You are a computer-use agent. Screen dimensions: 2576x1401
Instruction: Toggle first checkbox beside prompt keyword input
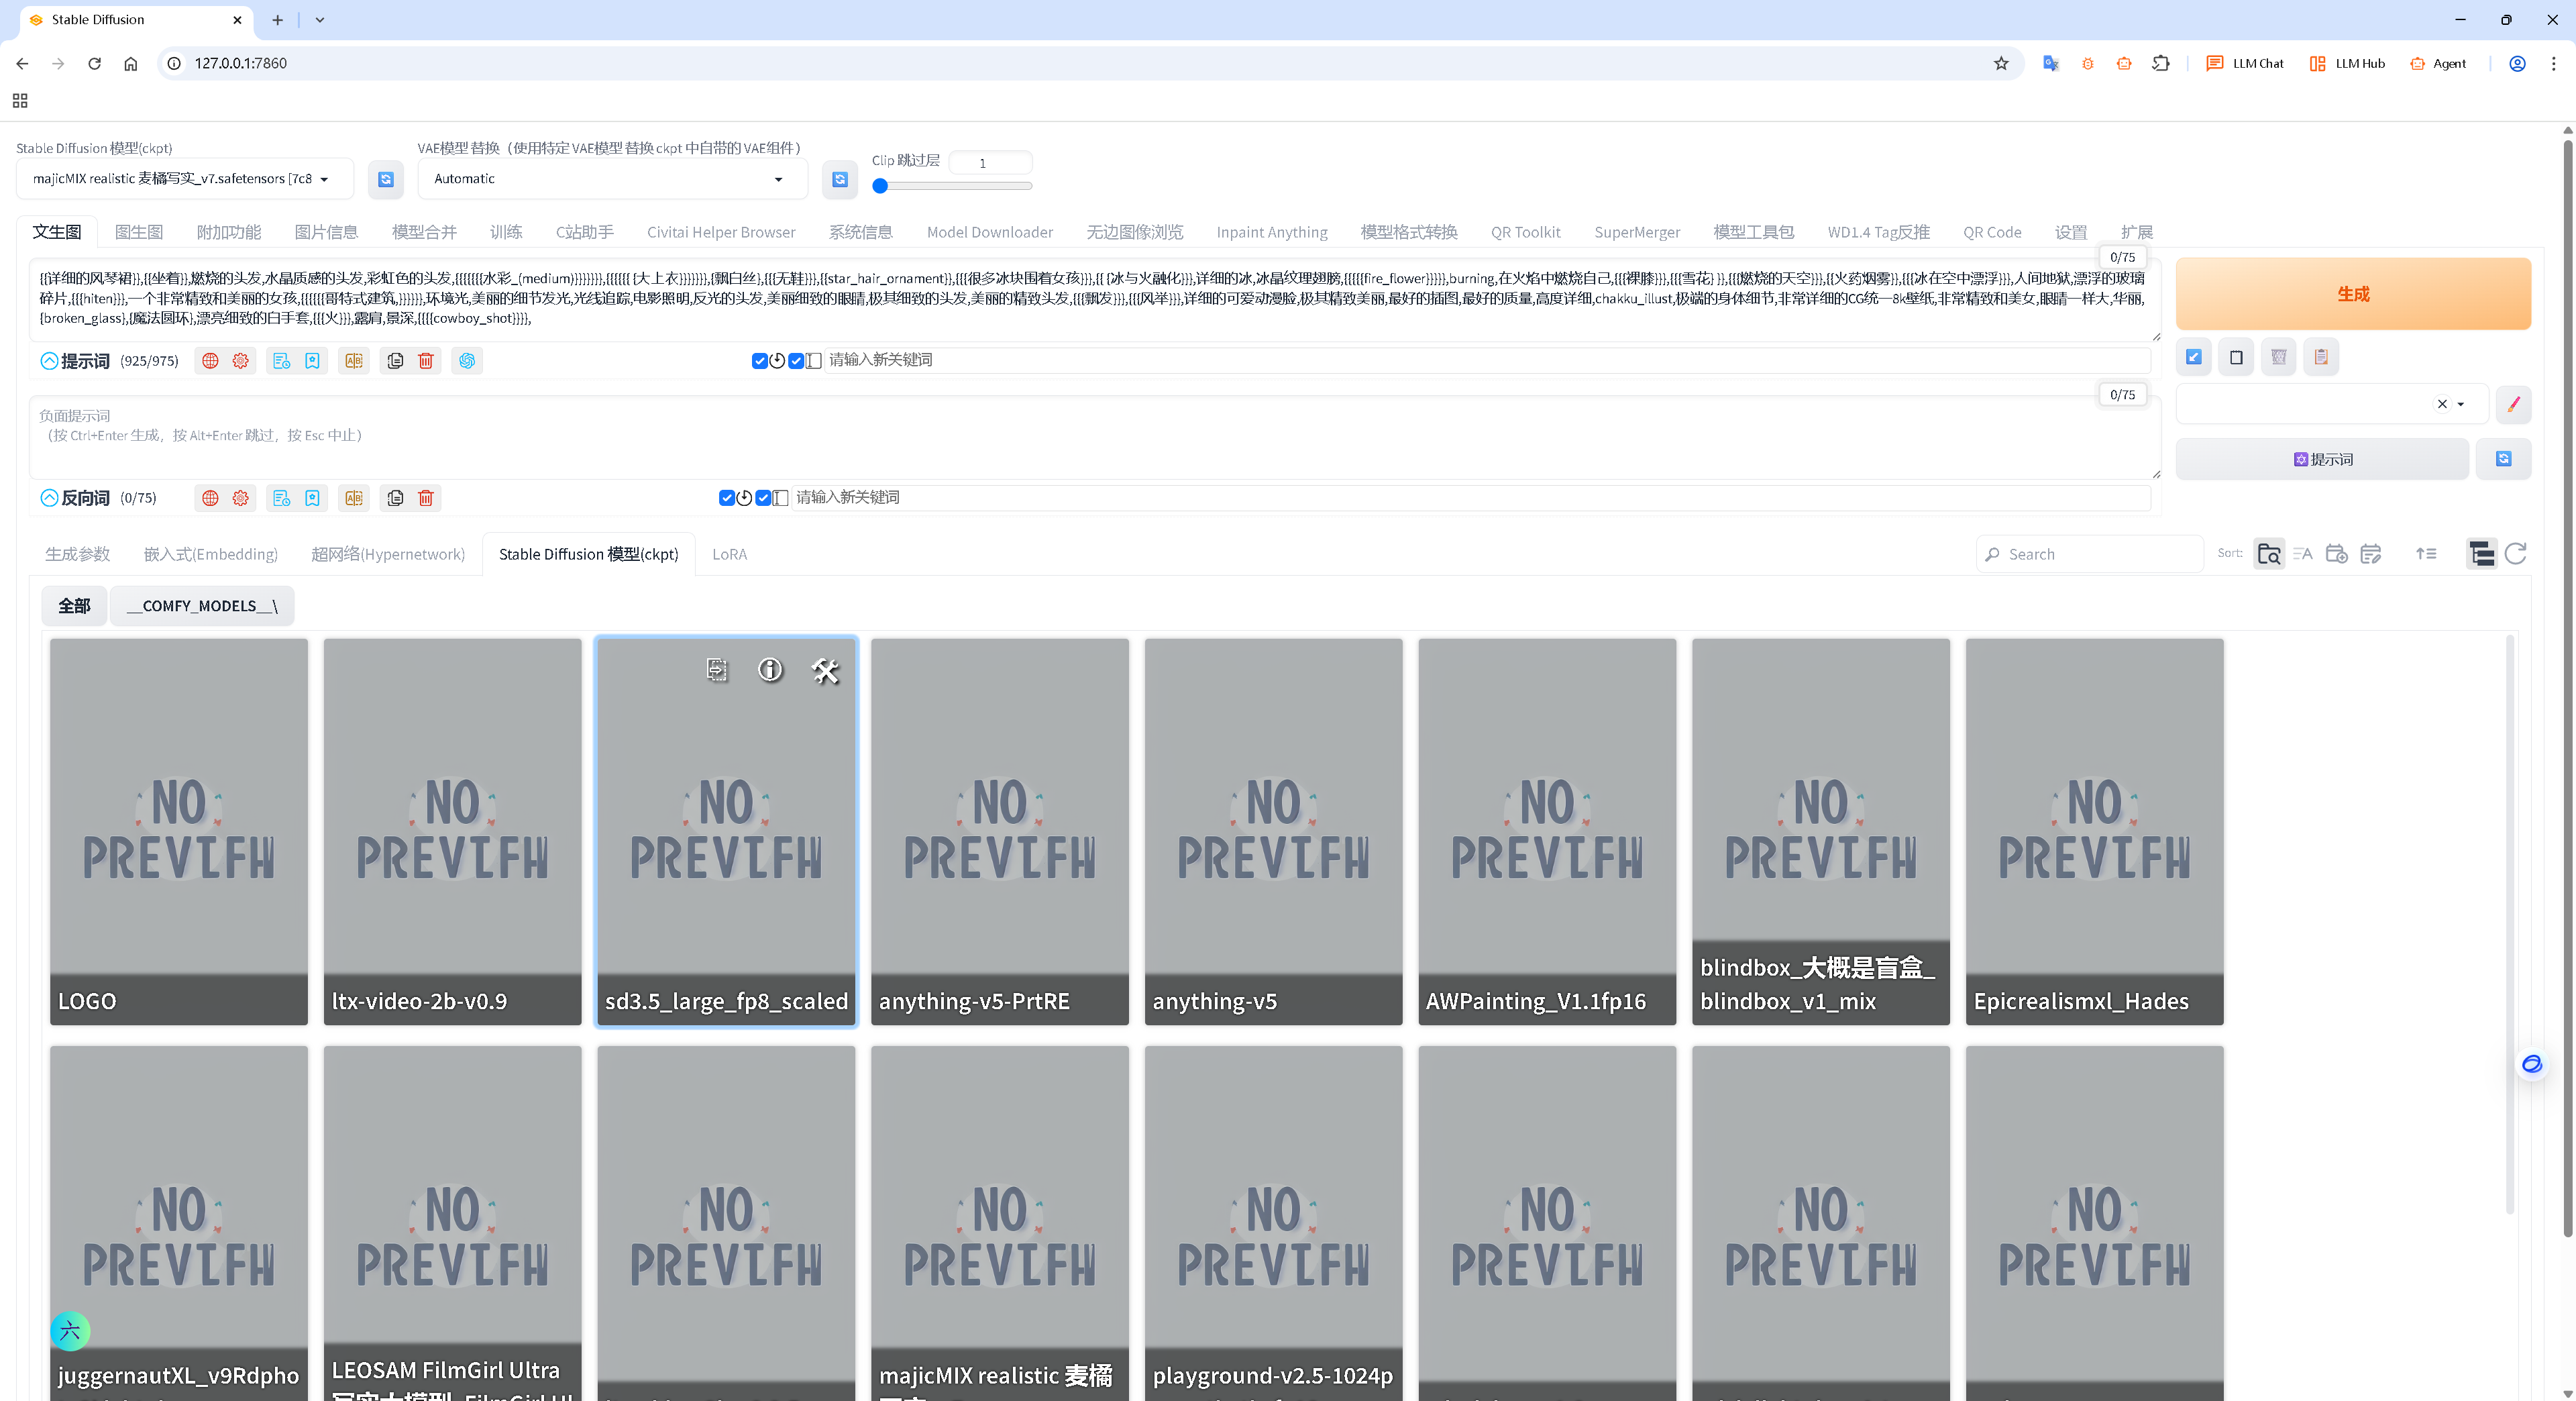tap(759, 361)
